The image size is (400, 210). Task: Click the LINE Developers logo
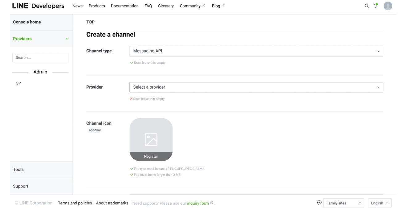[x=38, y=6]
